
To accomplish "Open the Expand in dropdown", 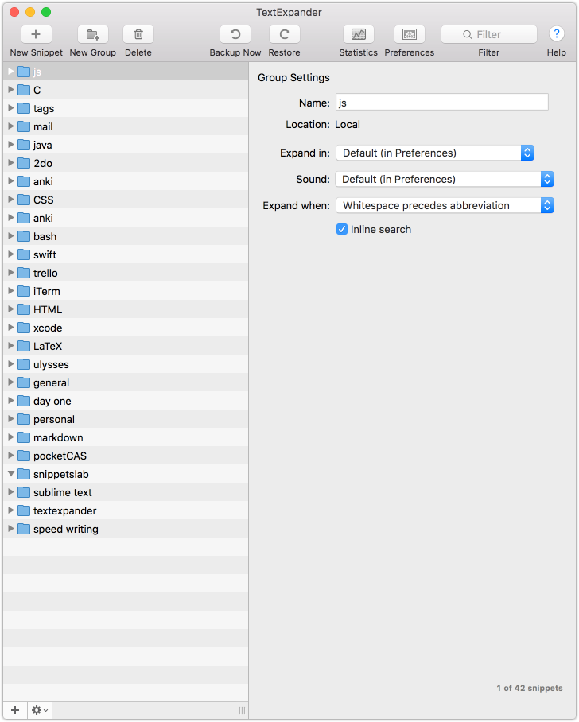I will tap(435, 153).
